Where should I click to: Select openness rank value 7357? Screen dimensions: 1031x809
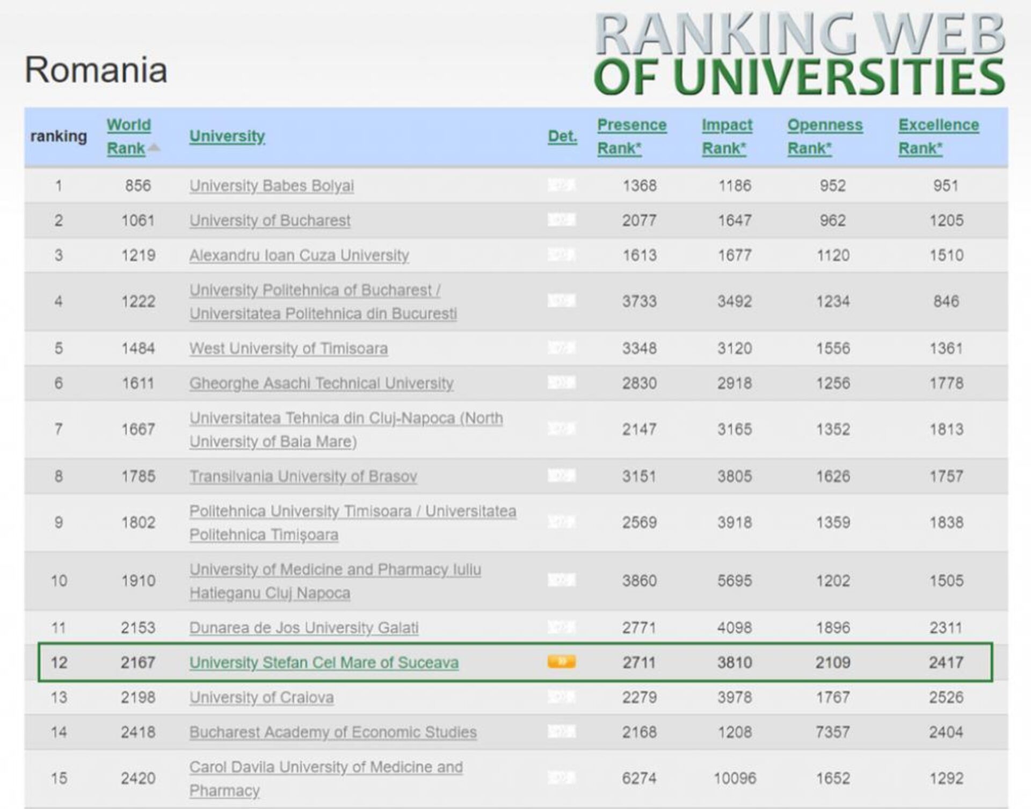click(833, 732)
